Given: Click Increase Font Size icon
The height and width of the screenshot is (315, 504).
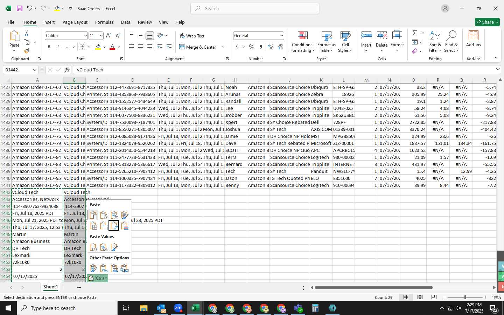Looking at the screenshot, I should [x=108, y=36].
